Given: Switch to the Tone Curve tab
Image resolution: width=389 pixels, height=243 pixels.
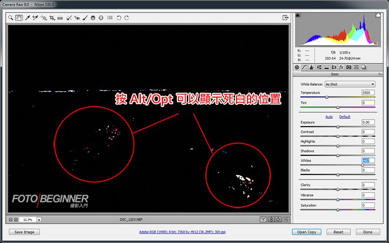Looking at the screenshot, I should pos(304,67).
